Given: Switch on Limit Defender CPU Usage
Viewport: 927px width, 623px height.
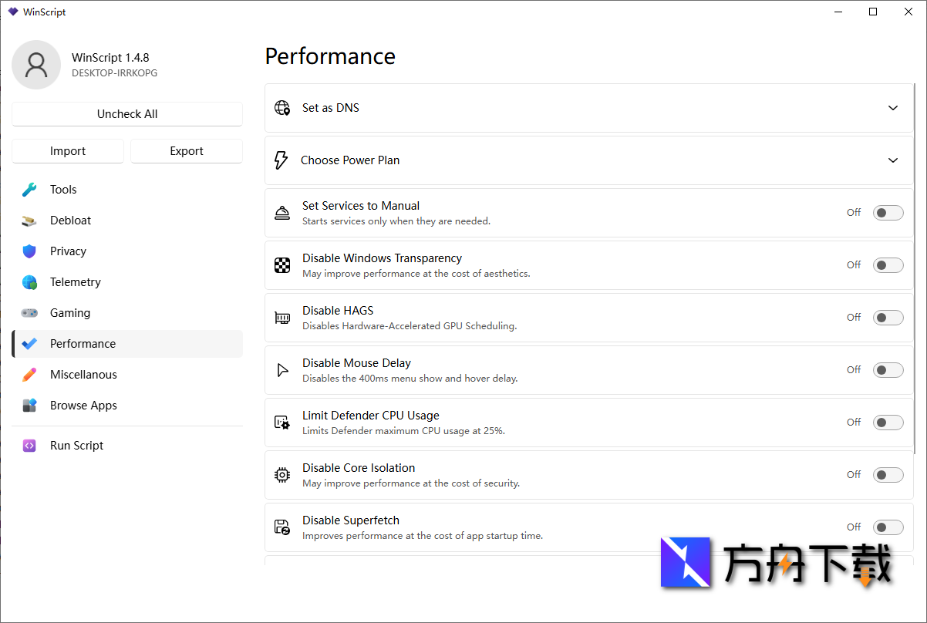Looking at the screenshot, I should coord(888,423).
